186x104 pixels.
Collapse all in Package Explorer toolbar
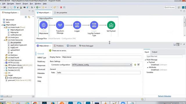pos(26,17)
